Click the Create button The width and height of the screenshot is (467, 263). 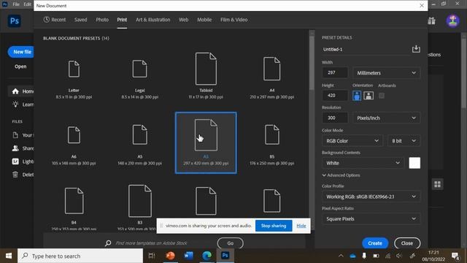point(375,243)
